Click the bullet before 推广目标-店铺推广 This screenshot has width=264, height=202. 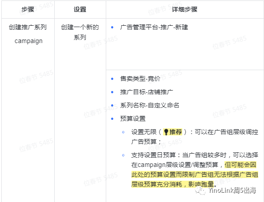[112, 92]
